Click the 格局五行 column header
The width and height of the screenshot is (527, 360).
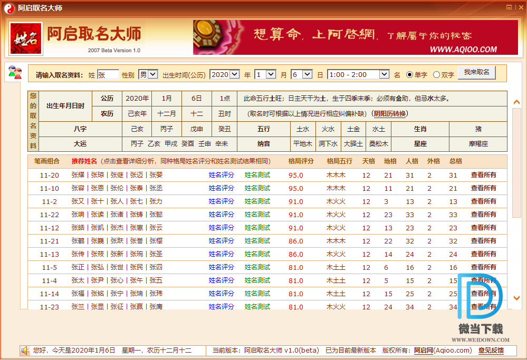click(339, 161)
